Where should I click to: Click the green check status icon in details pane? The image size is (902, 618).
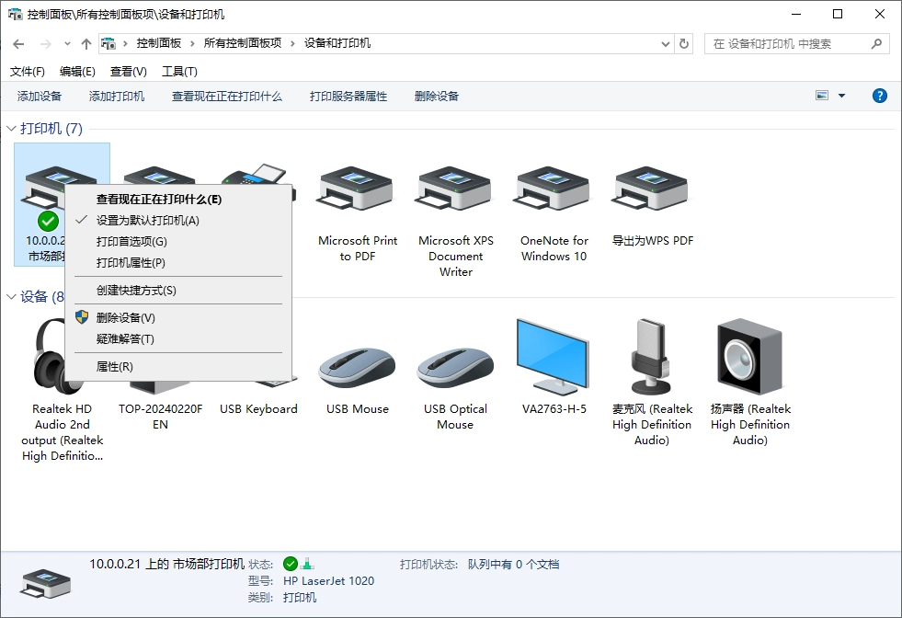click(x=291, y=564)
